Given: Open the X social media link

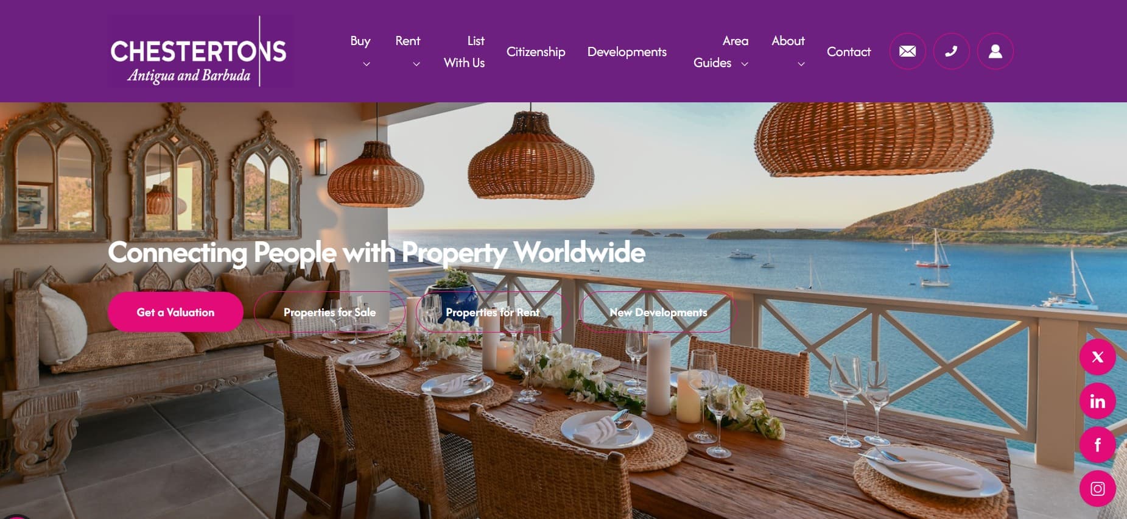Looking at the screenshot, I should [x=1097, y=357].
